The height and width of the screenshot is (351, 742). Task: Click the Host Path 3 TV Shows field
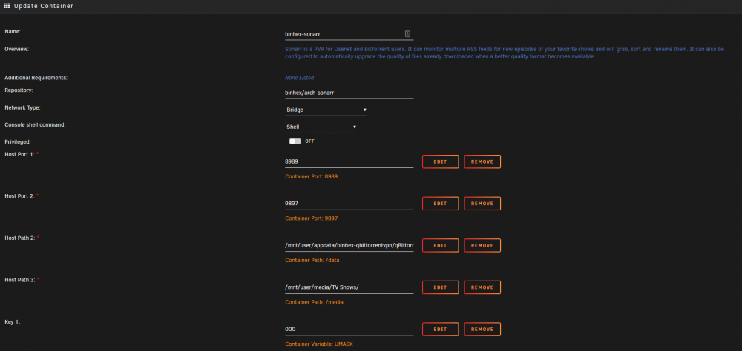(x=349, y=287)
